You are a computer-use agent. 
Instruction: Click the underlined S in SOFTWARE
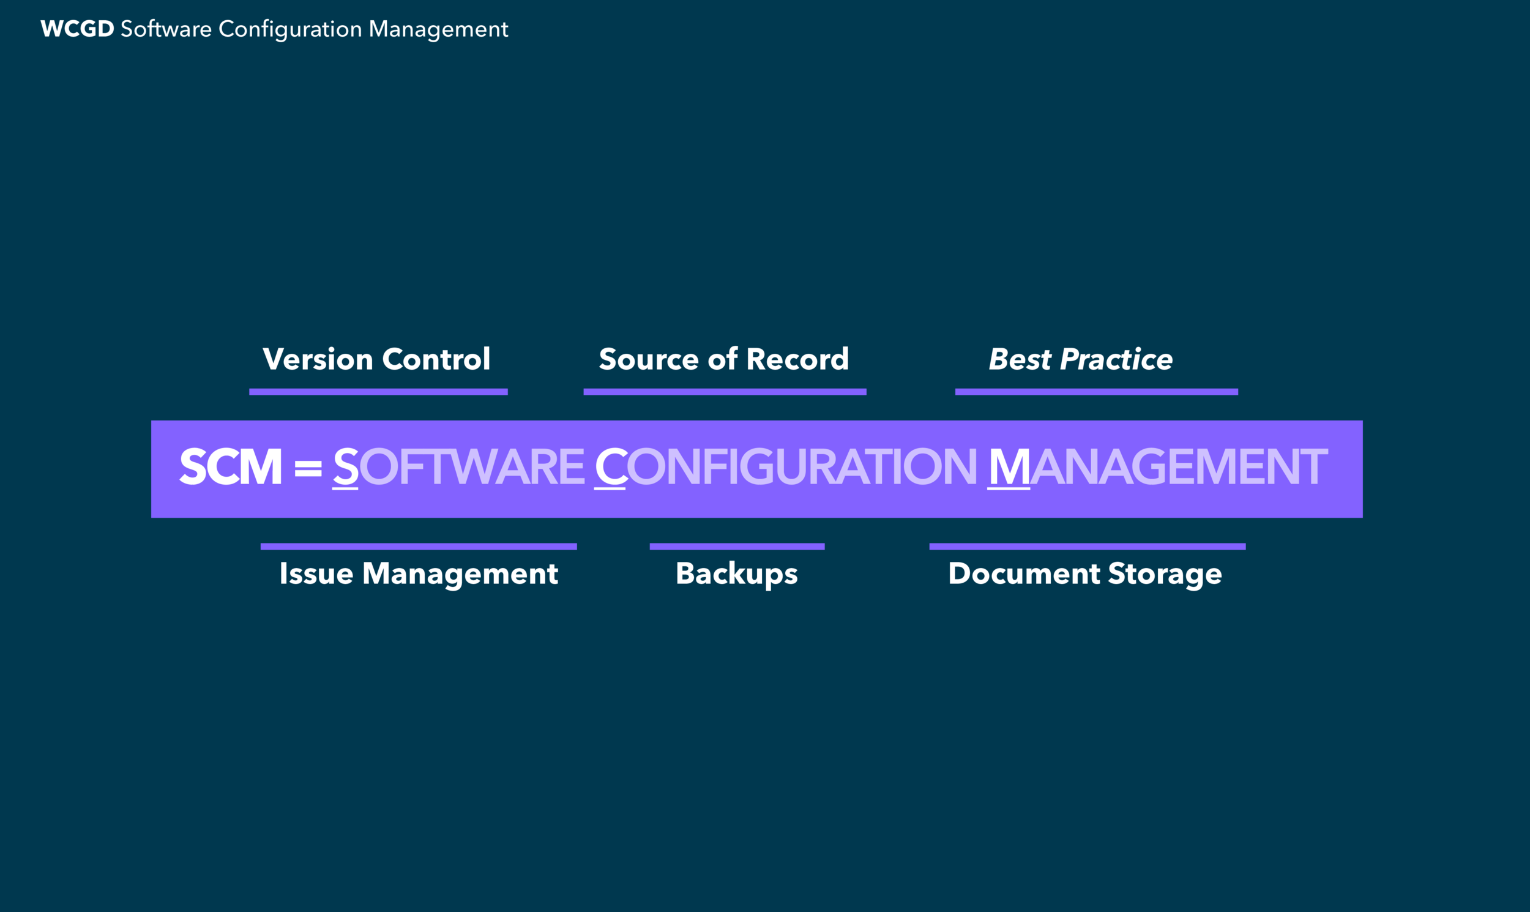pos(345,467)
